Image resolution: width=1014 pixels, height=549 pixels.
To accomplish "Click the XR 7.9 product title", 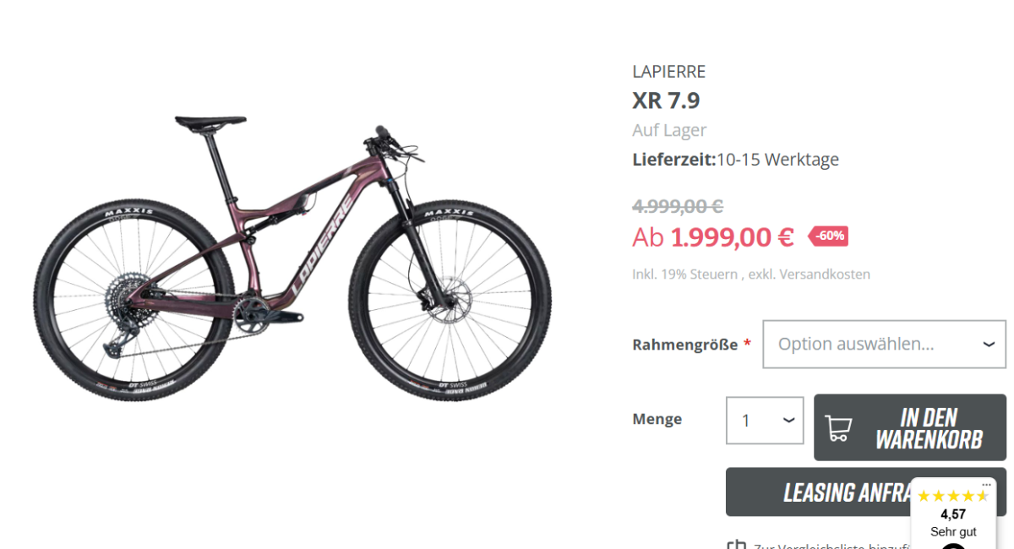I will point(666,101).
